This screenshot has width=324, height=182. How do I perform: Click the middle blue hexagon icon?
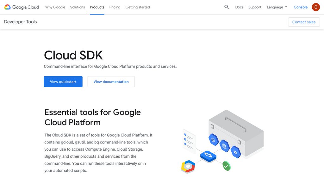coord(224,146)
